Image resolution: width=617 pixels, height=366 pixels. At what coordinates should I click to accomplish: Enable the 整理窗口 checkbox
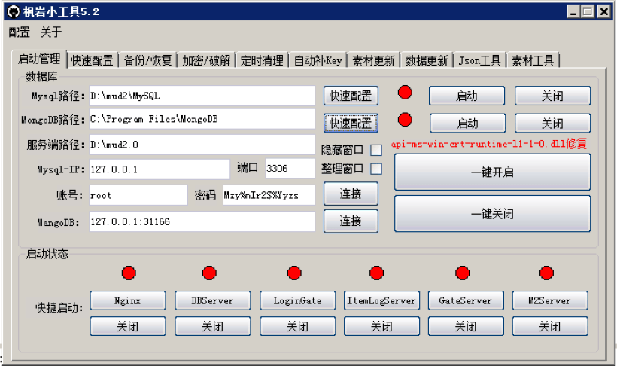click(376, 169)
